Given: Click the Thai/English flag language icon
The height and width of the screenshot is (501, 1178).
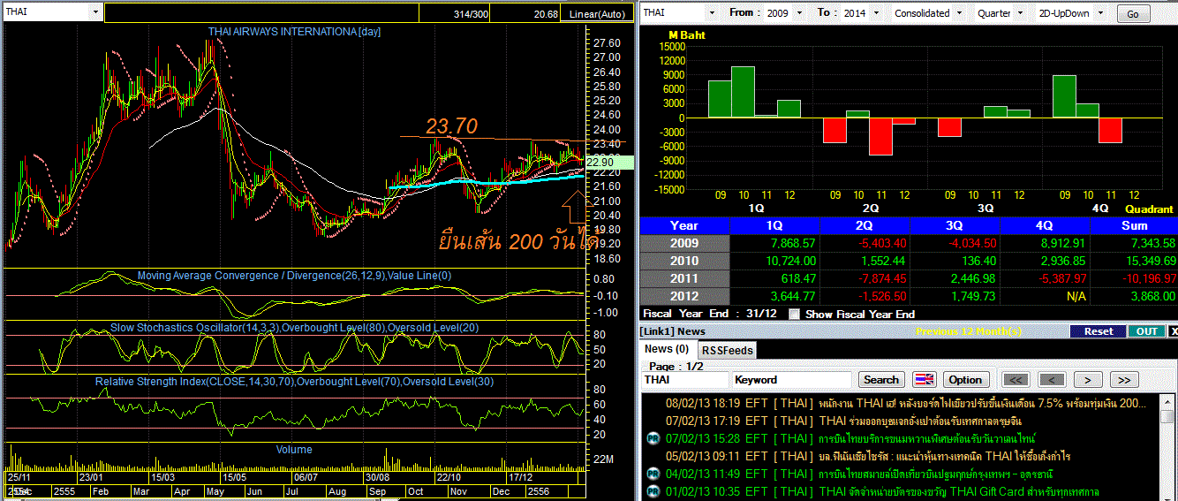Looking at the screenshot, I should click(x=924, y=380).
